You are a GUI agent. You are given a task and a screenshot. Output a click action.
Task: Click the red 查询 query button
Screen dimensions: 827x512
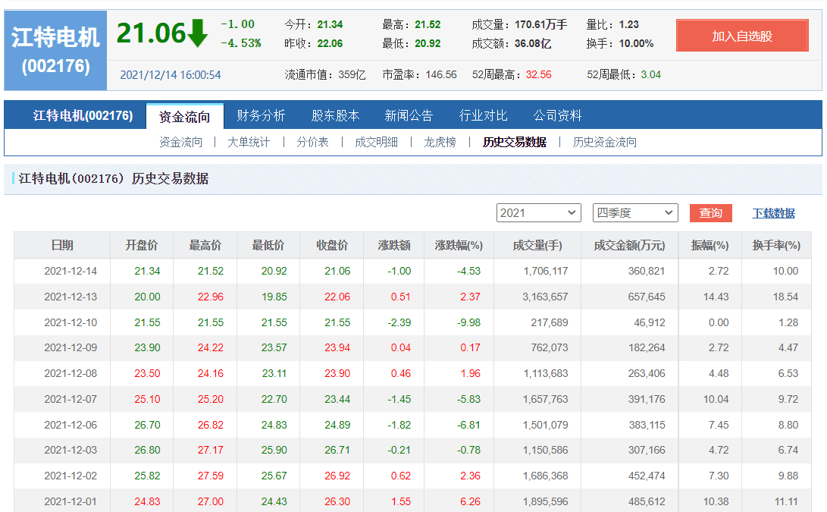[711, 212]
